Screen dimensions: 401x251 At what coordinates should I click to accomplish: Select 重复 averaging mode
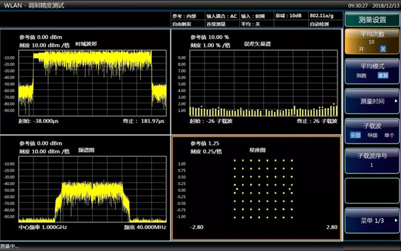(x=383, y=75)
